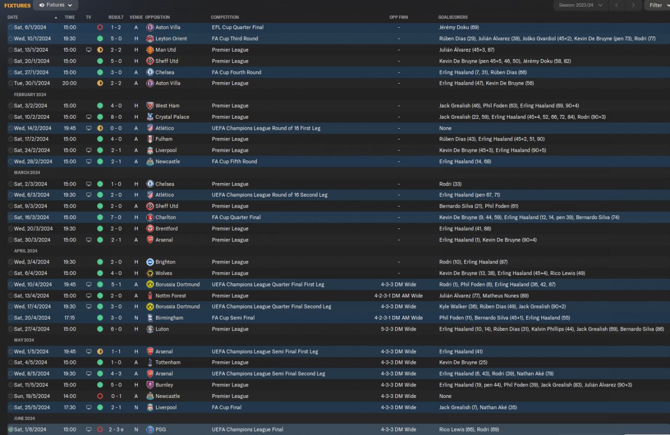Toggle the tick mark on the Burnley row
Screen dimensions: 670x435
tap(10, 385)
